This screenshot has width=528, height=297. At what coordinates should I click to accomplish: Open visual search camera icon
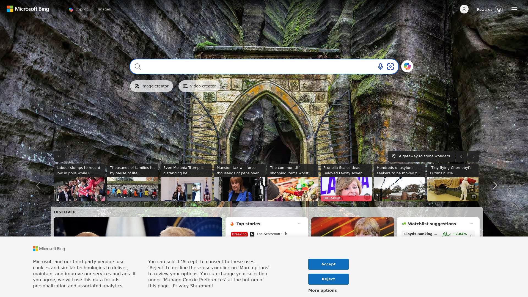[391, 67]
